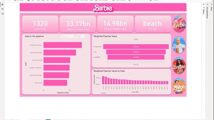This screenshot has width=214, height=120.
Task: Click the 'Weighted Pipeline Value by Date' title
Action: [109, 71]
